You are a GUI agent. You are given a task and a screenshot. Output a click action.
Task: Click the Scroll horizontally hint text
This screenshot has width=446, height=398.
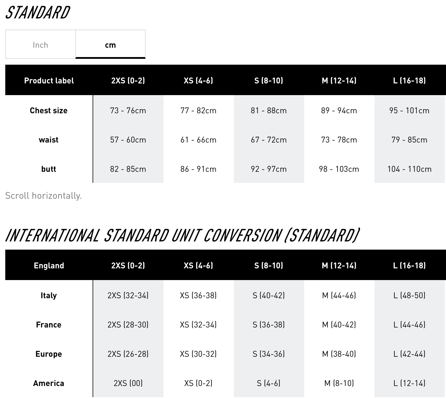pyautogui.click(x=43, y=195)
